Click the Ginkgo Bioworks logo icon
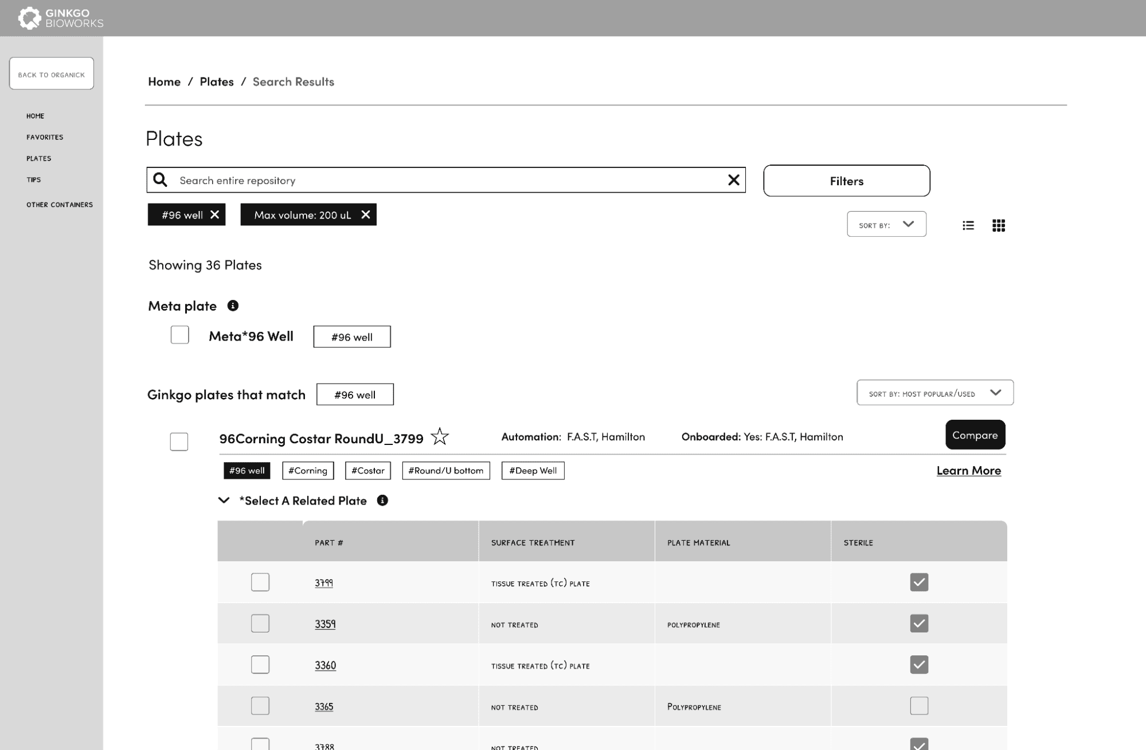Viewport: 1146px width, 750px height. [30, 18]
